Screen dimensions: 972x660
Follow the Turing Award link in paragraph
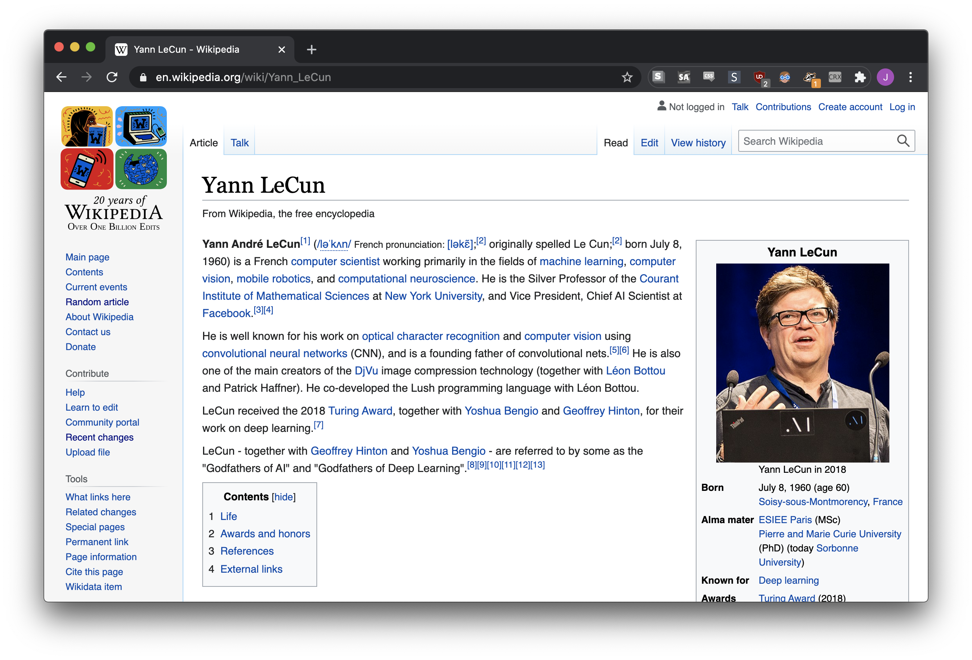coord(360,411)
